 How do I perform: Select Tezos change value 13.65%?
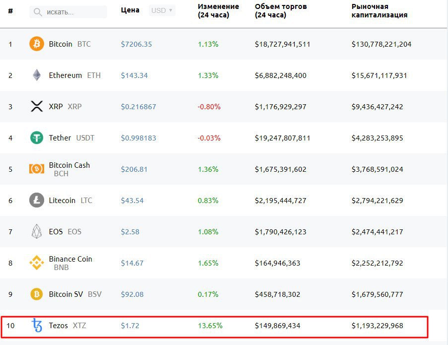(210, 326)
